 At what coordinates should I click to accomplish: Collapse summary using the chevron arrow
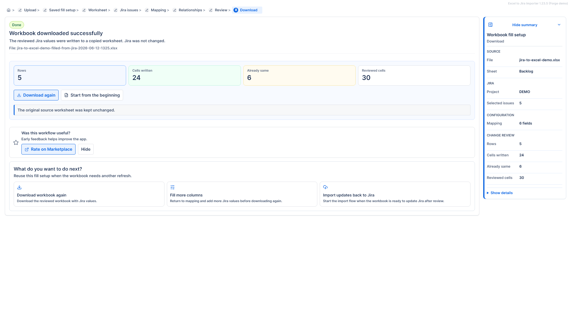pyautogui.click(x=559, y=25)
